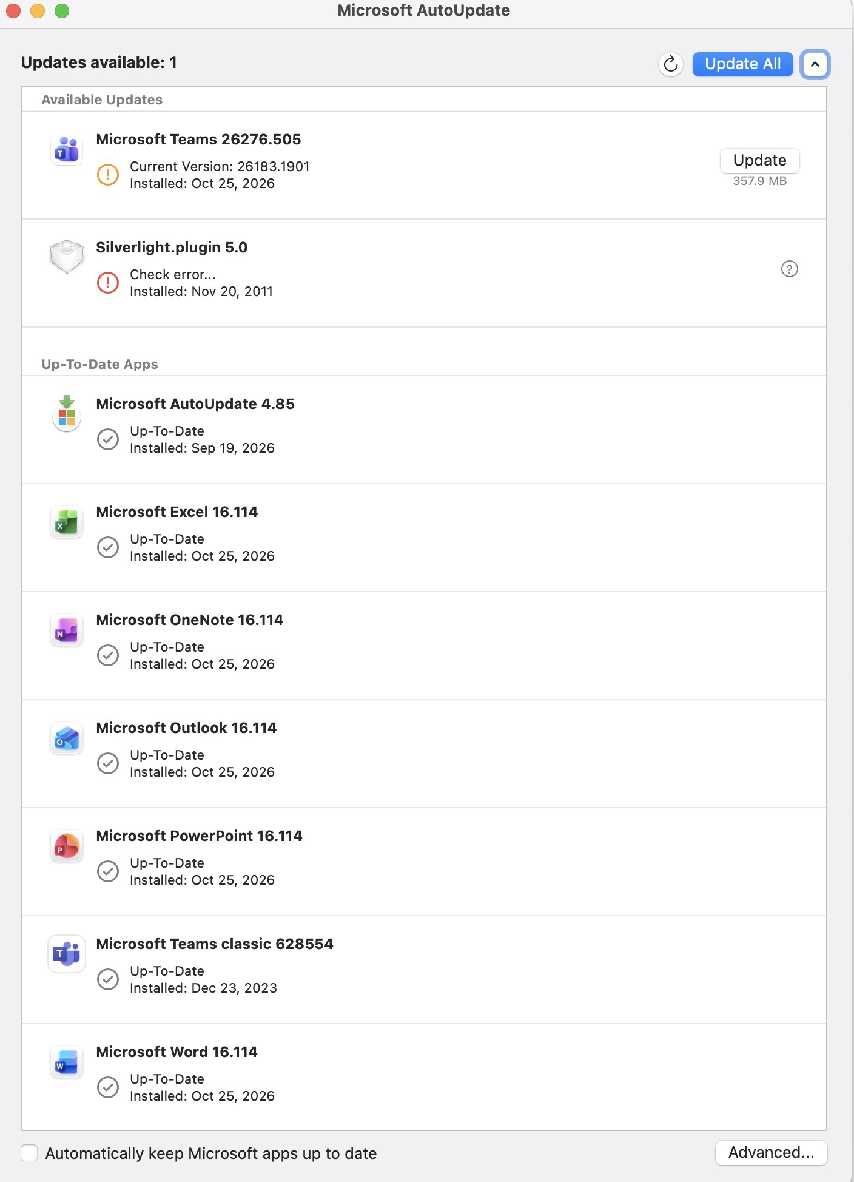
Task: Click the Updates available: 1 heading
Action: click(x=99, y=62)
